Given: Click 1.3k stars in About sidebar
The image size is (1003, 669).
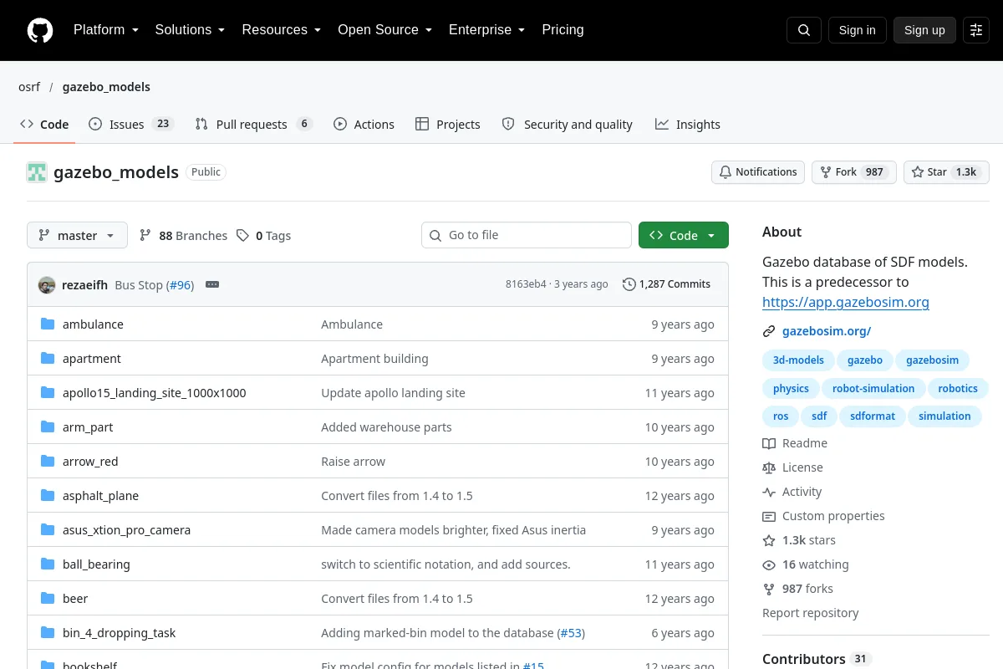Looking at the screenshot, I should click(799, 540).
